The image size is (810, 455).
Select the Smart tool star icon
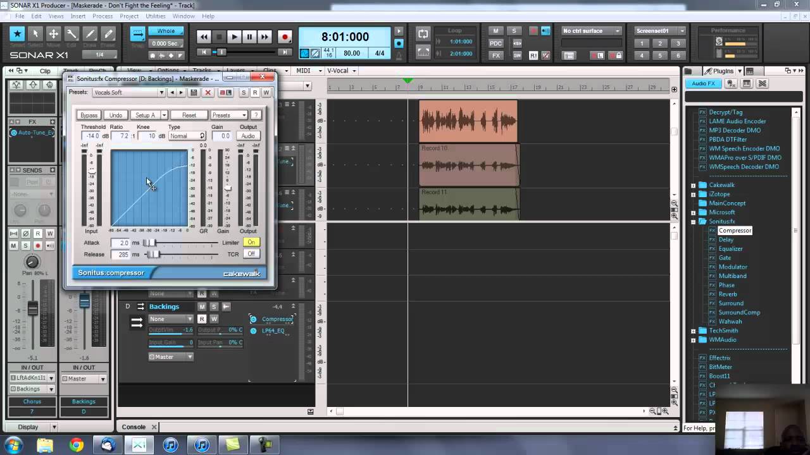click(17, 34)
